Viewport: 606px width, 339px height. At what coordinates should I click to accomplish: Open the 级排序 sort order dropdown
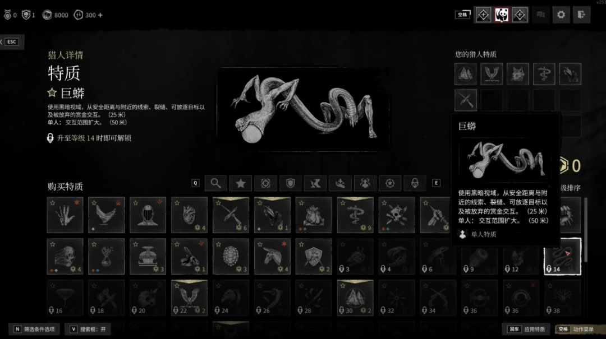coord(570,188)
